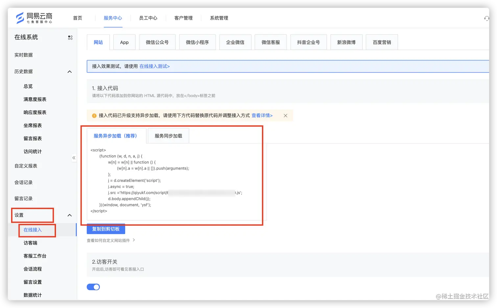The height and width of the screenshot is (308, 497).
Task: Dismiss the async loading notice
Action: pos(285,115)
